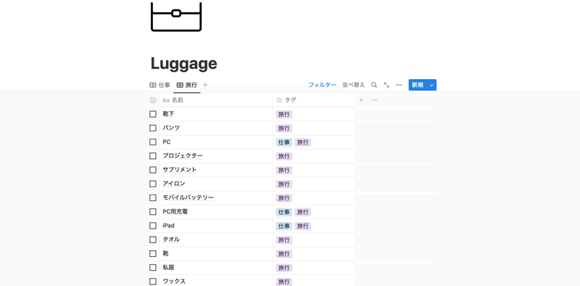Open the view options ellipsis menu
The image size is (580, 286).
399,85
